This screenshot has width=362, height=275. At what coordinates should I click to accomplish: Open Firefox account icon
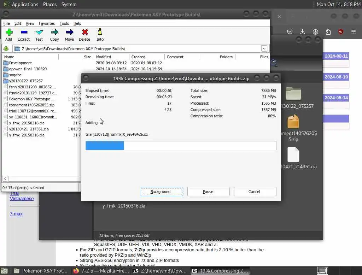coord(315,32)
